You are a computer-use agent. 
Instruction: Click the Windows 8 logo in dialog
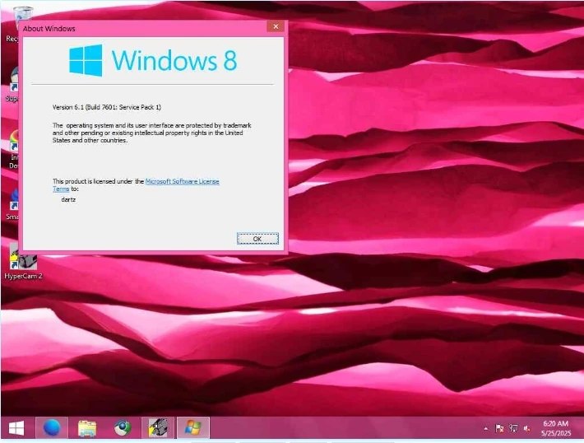point(153,60)
